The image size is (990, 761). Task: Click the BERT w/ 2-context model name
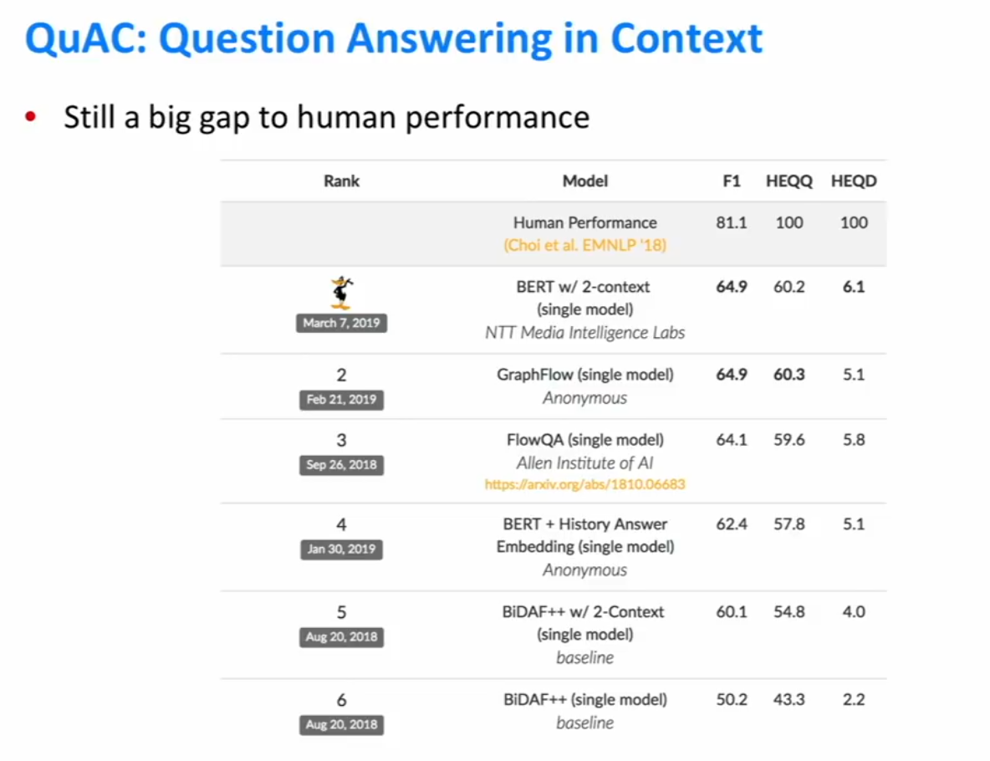(583, 287)
